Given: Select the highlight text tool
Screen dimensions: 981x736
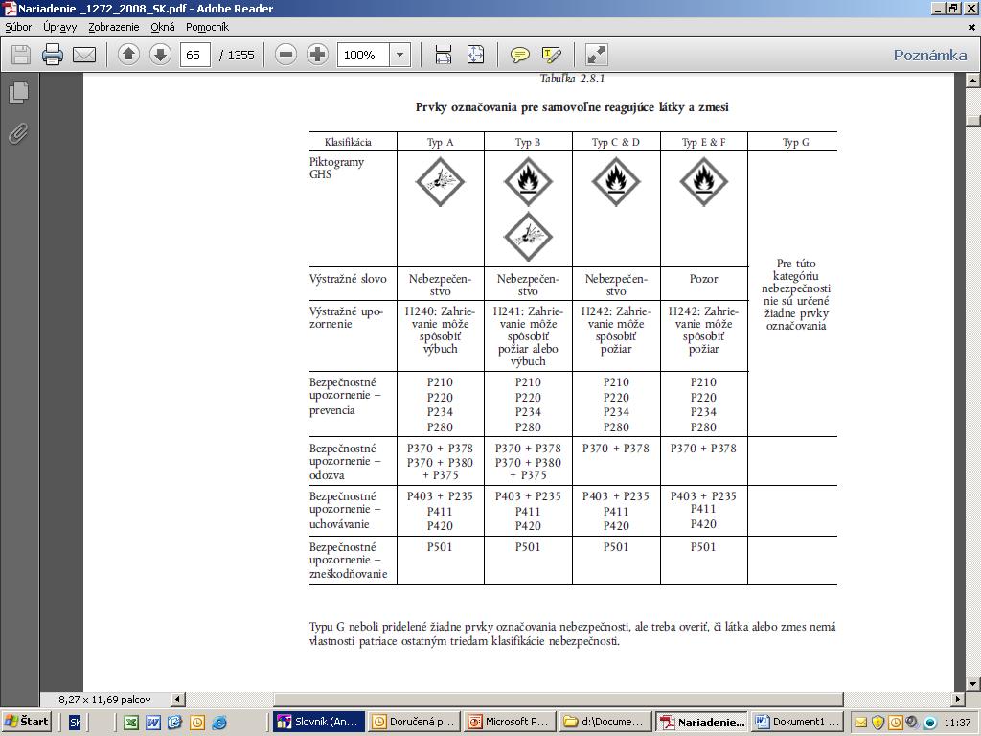Looking at the screenshot, I should 551,55.
